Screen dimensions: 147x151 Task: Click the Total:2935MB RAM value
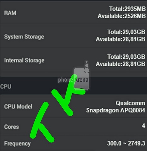click(127, 9)
